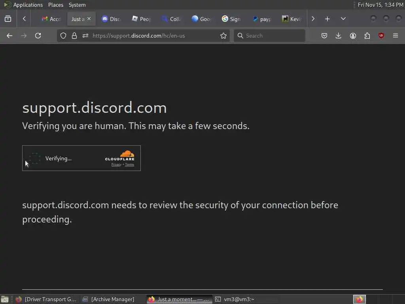Open site permissions icon in address bar
405x304 pixels.
pos(85,36)
